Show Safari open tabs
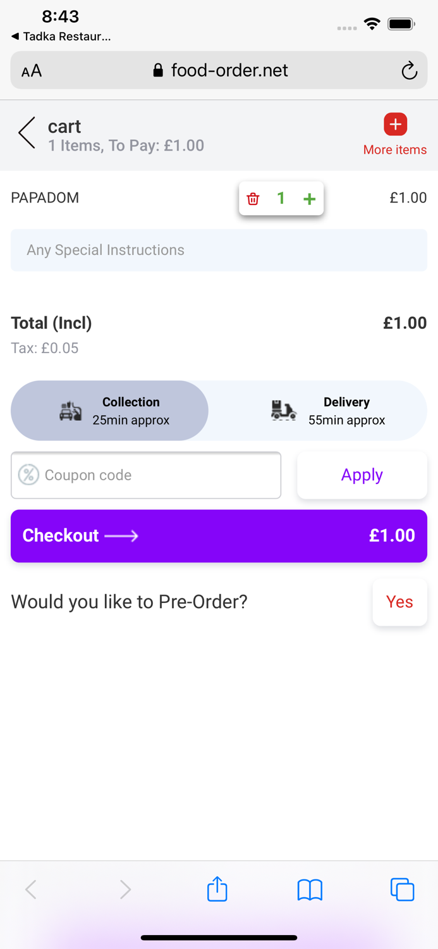This screenshot has height=949, width=438. [x=402, y=890]
